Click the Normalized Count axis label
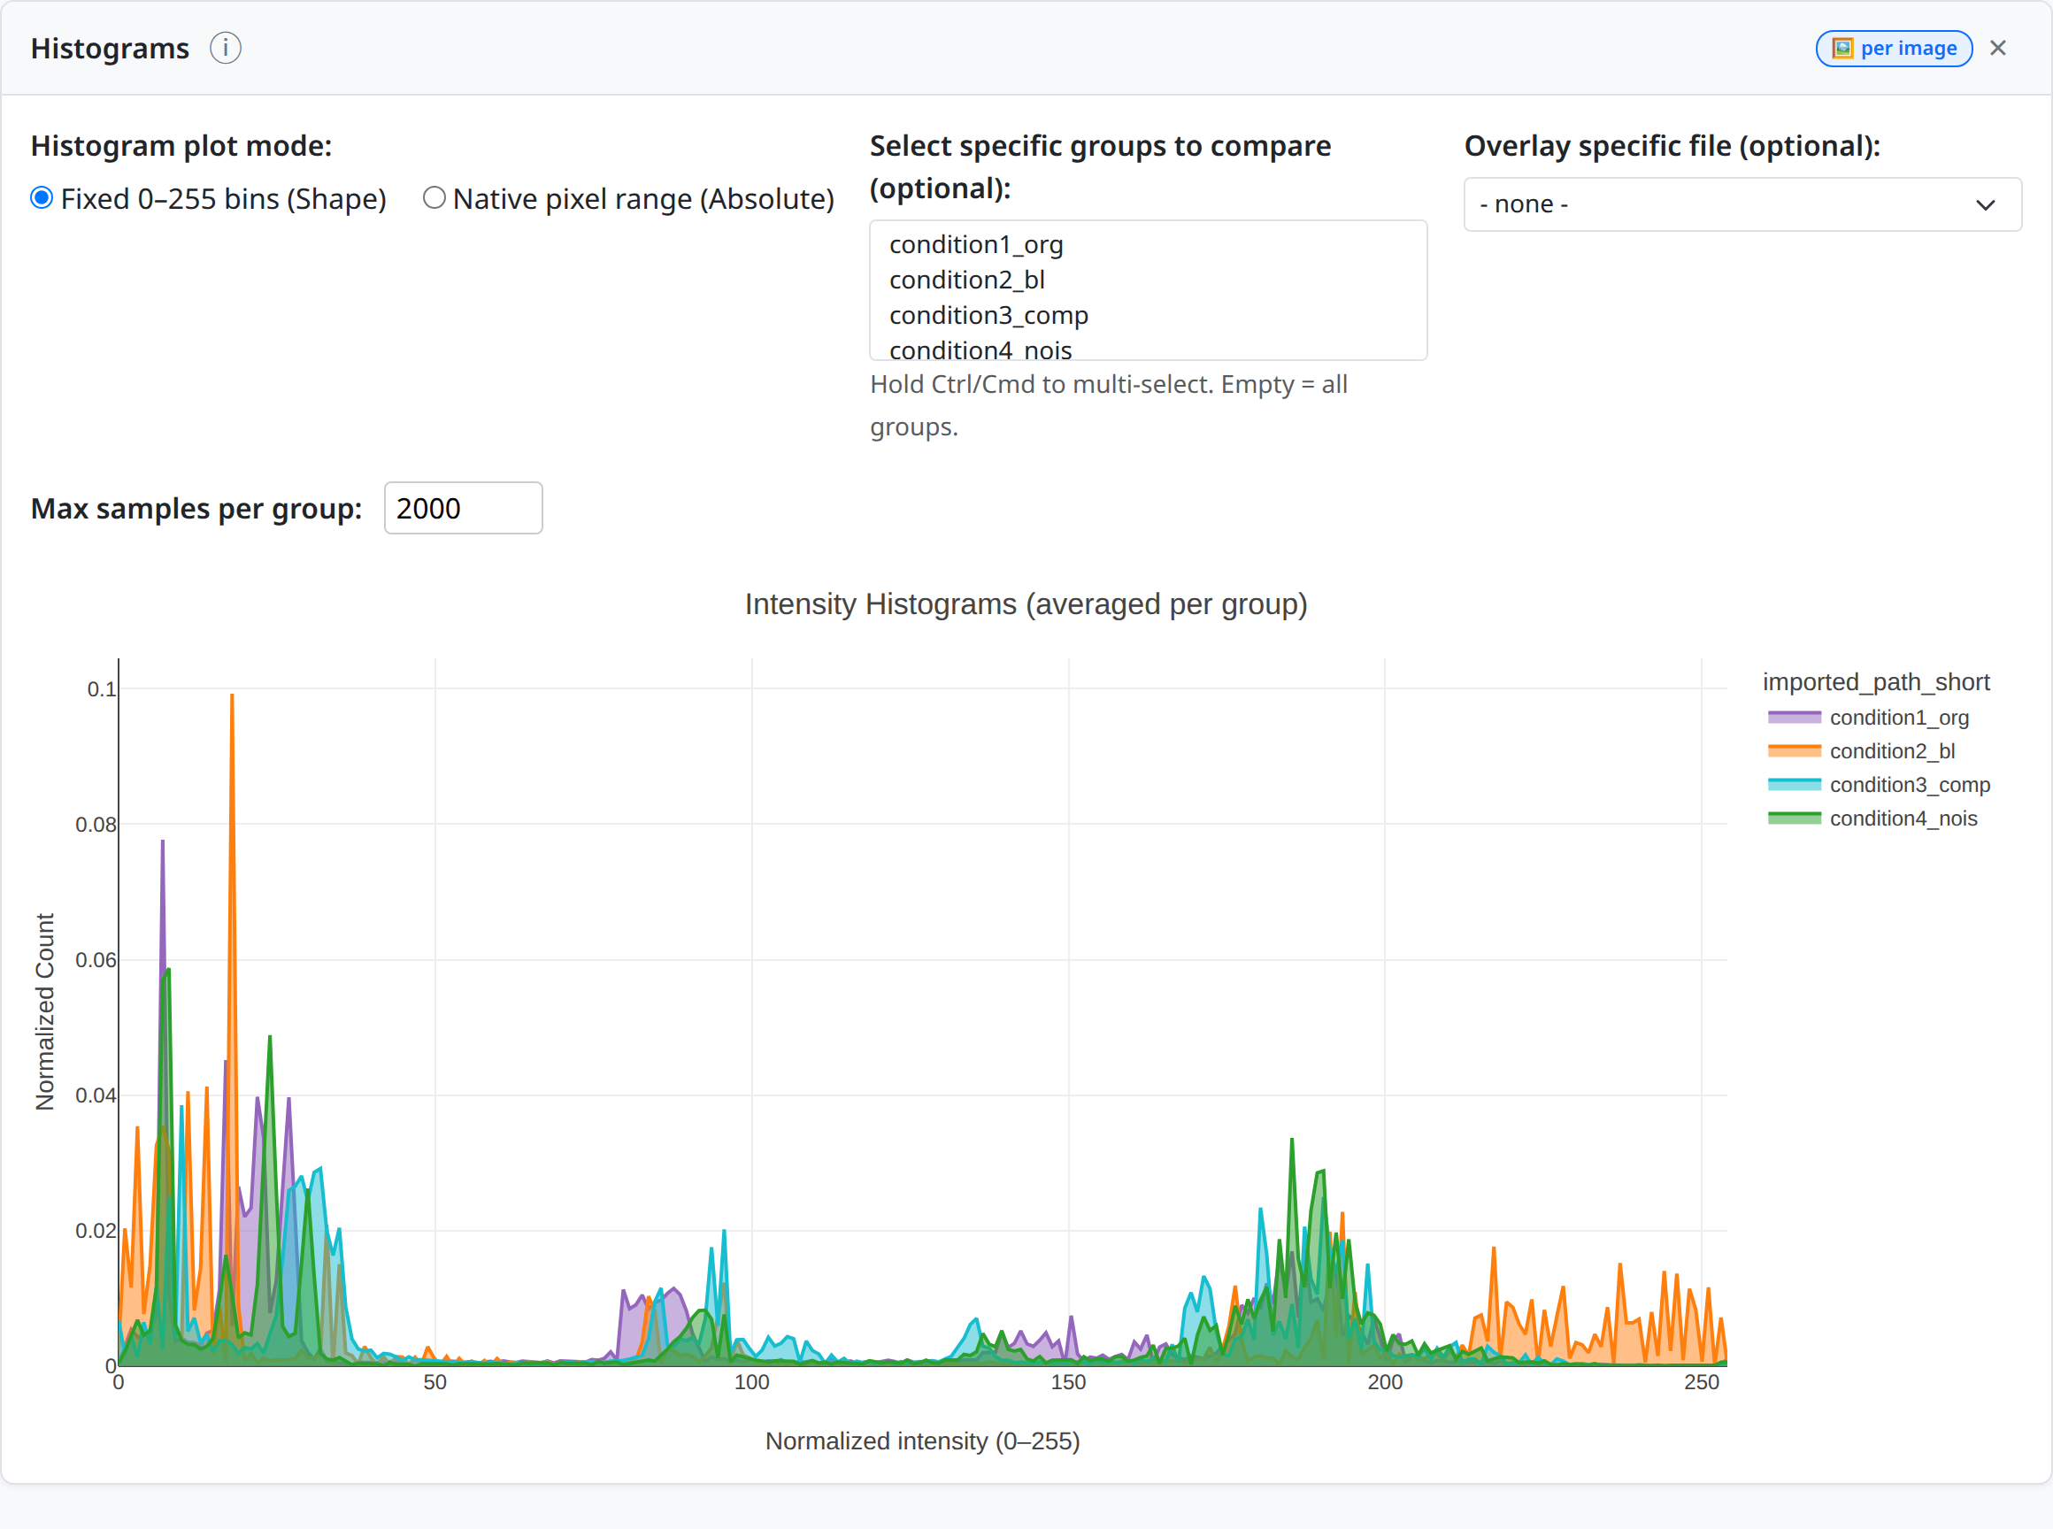 click(44, 1011)
